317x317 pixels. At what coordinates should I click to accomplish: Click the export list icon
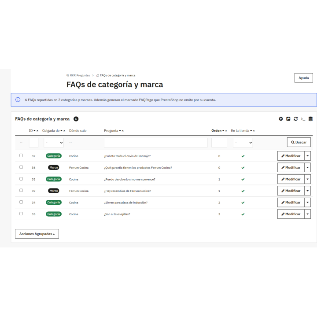288,119
